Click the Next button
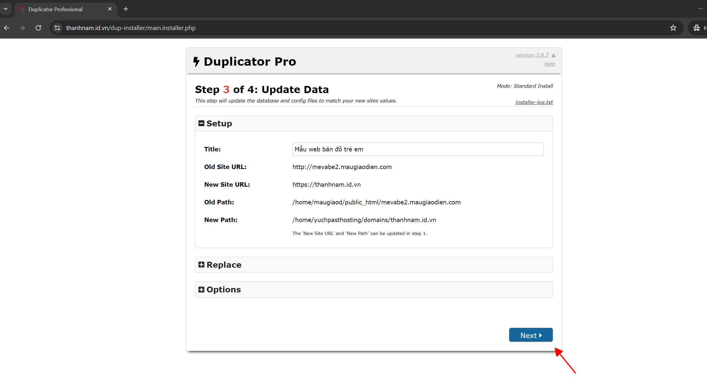 [x=531, y=335]
